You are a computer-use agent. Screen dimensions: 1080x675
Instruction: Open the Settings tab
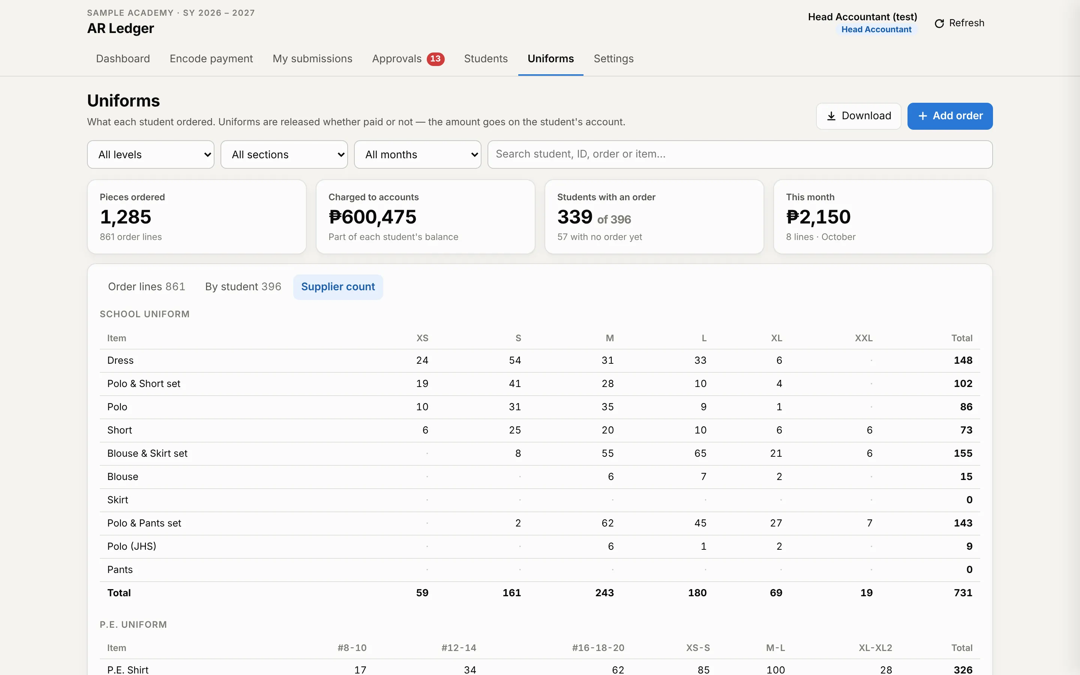click(x=613, y=59)
